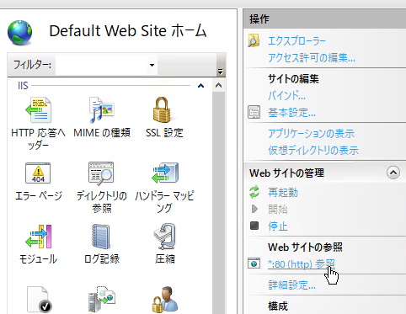
Task: Click the サイトの編集 heading
Action: click(293, 78)
